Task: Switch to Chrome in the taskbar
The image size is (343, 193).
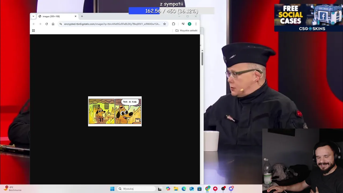Action: (x=207, y=189)
